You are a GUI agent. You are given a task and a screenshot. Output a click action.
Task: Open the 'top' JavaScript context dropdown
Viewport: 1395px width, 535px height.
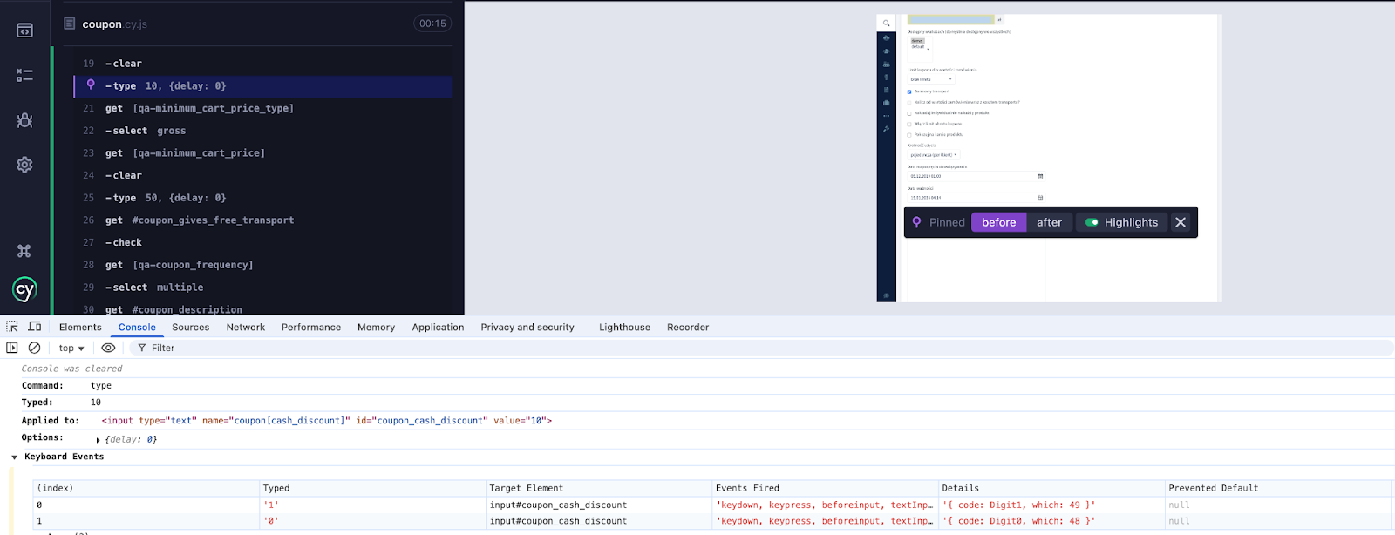tap(71, 349)
